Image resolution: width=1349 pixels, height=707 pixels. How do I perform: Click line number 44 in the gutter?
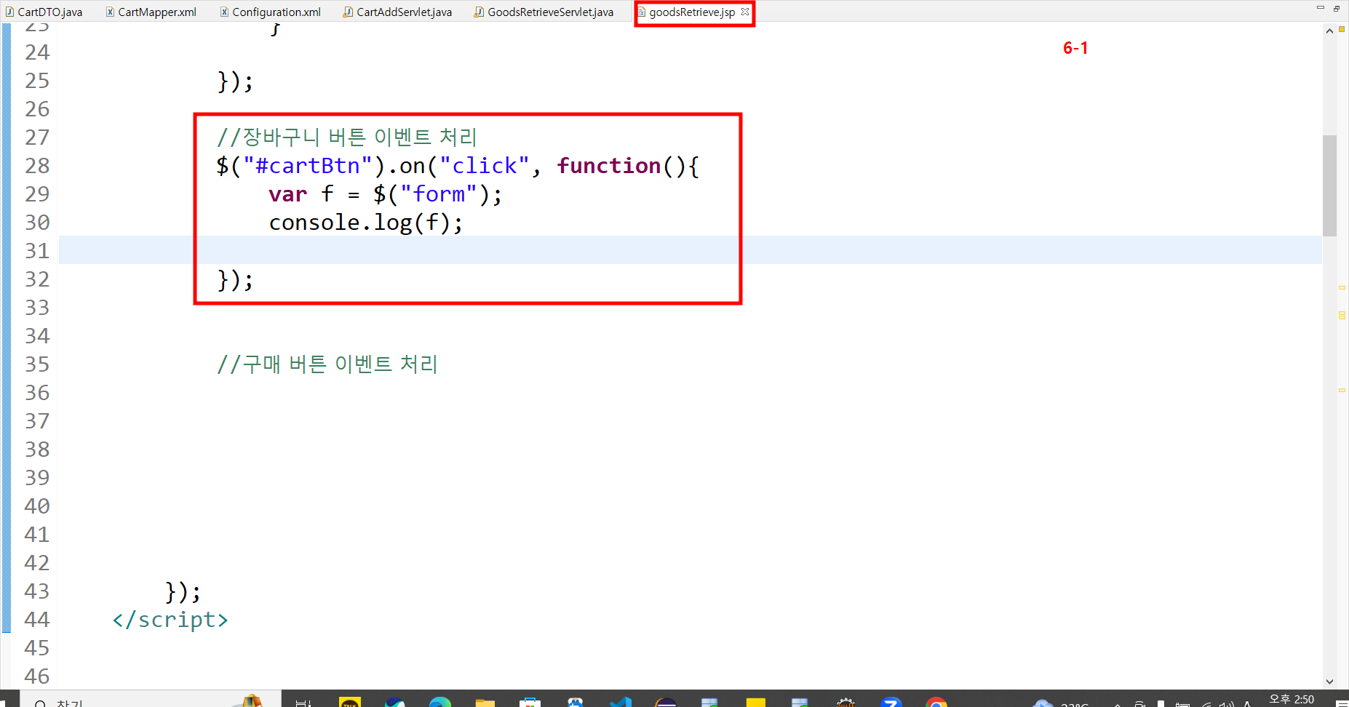pyautogui.click(x=37, y=620)
